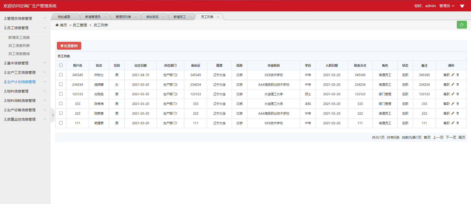Edit employee 123123 with pencil icon
The width and height of the screenshot is (471, 204).
453,94
